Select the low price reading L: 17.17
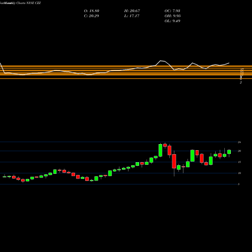The height and width of the screenshot is (252, 252). click(132, 16)
